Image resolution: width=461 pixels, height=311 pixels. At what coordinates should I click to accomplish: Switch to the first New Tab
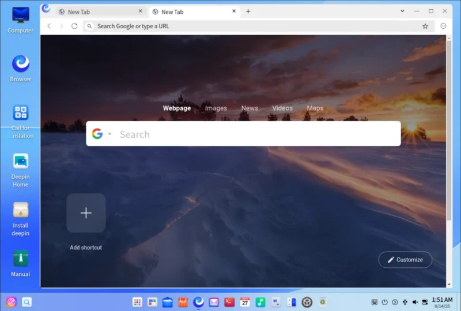pos(101,12)
